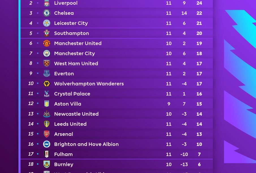Viewport: 256px width, 173px height.
Task: Open the Crystal Palace team name
Action: click(72, 94)
